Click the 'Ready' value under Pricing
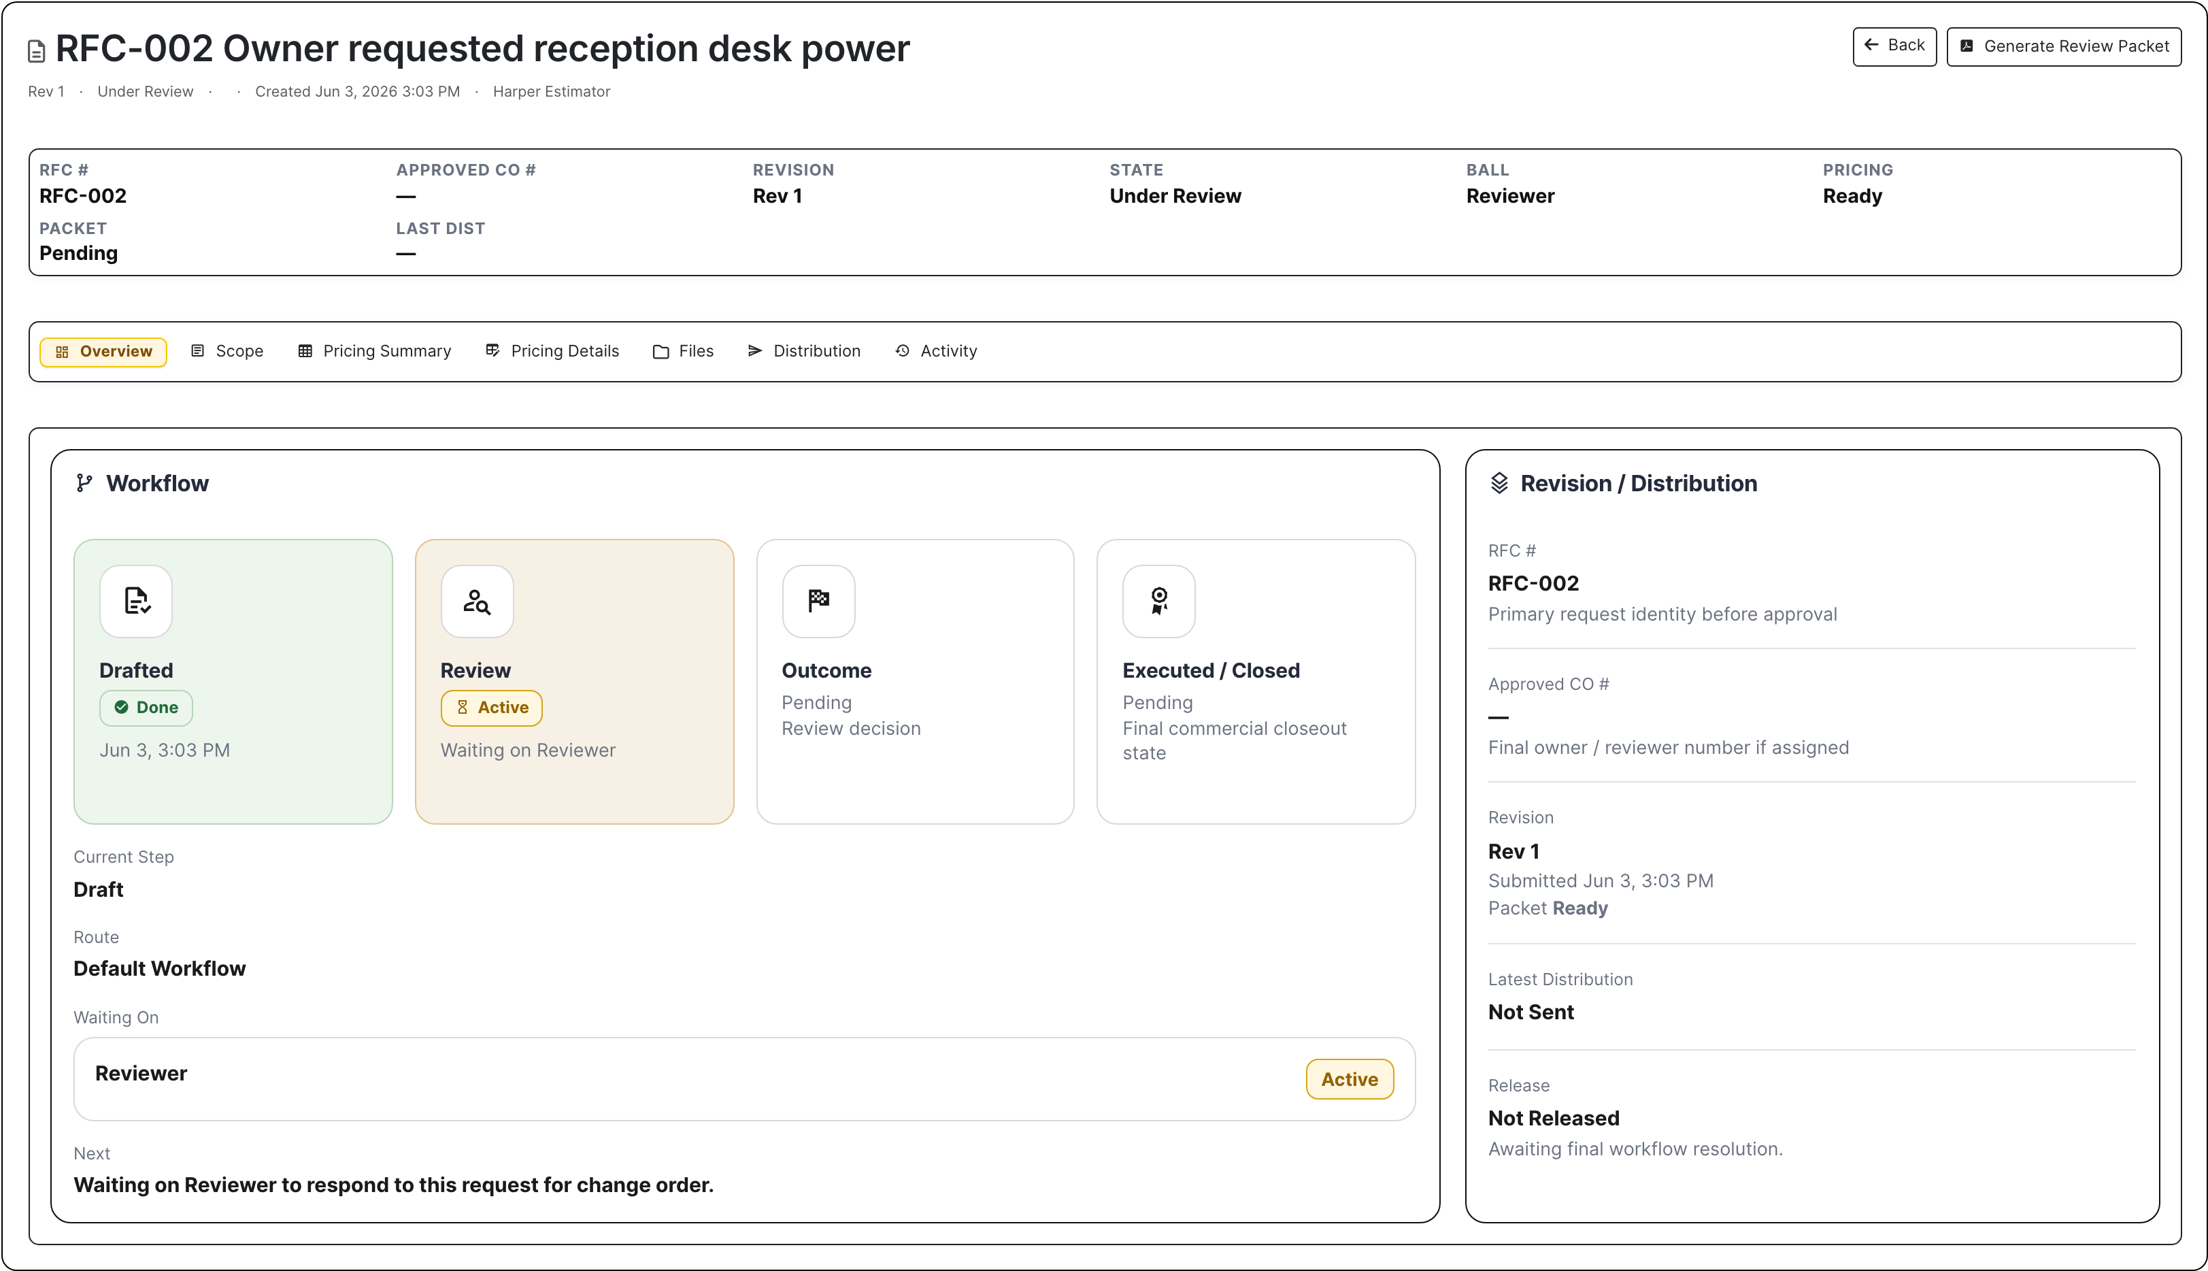 coord(1852,197)
